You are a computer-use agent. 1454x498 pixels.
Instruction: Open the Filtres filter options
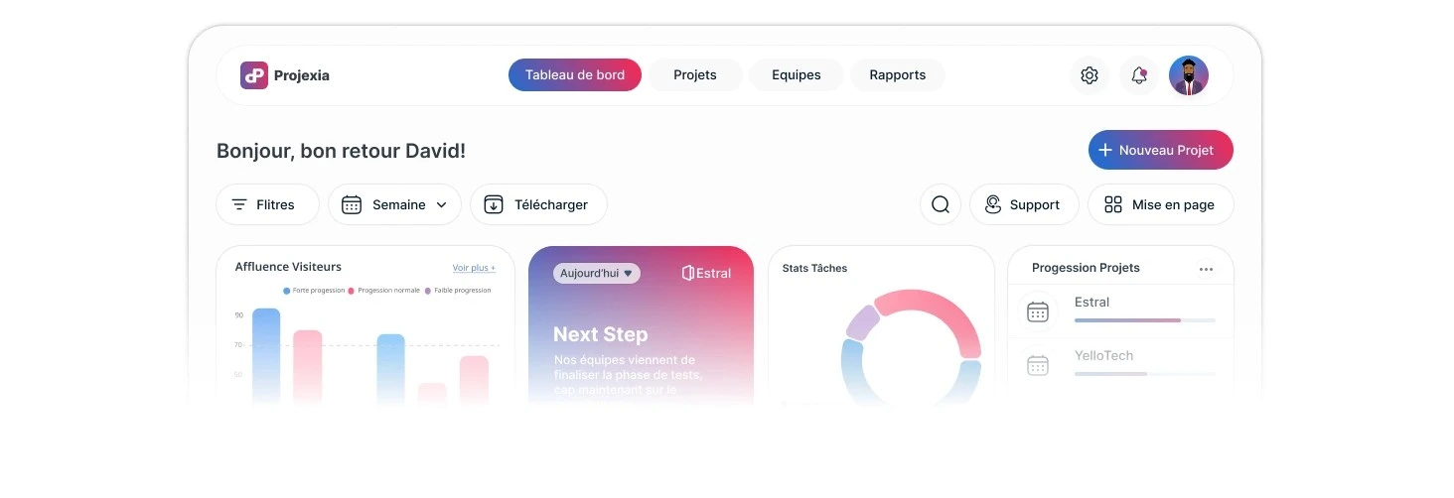pos(267,204)
